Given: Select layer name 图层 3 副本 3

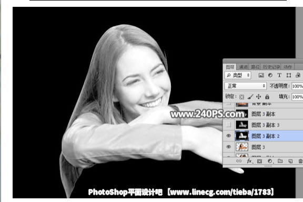Looking at the screenshot, I should 265,125.
